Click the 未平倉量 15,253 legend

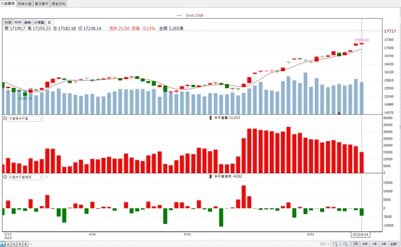tap(224, 117)
